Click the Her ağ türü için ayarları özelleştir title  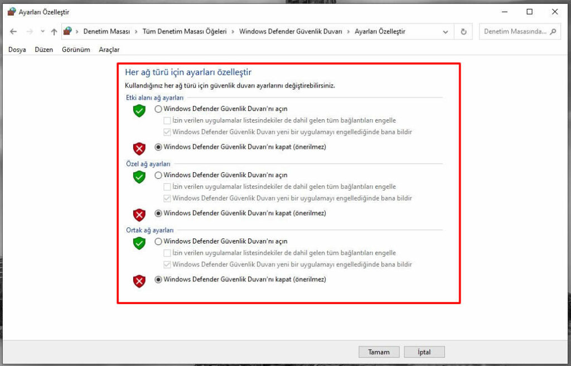pos(188,72)
